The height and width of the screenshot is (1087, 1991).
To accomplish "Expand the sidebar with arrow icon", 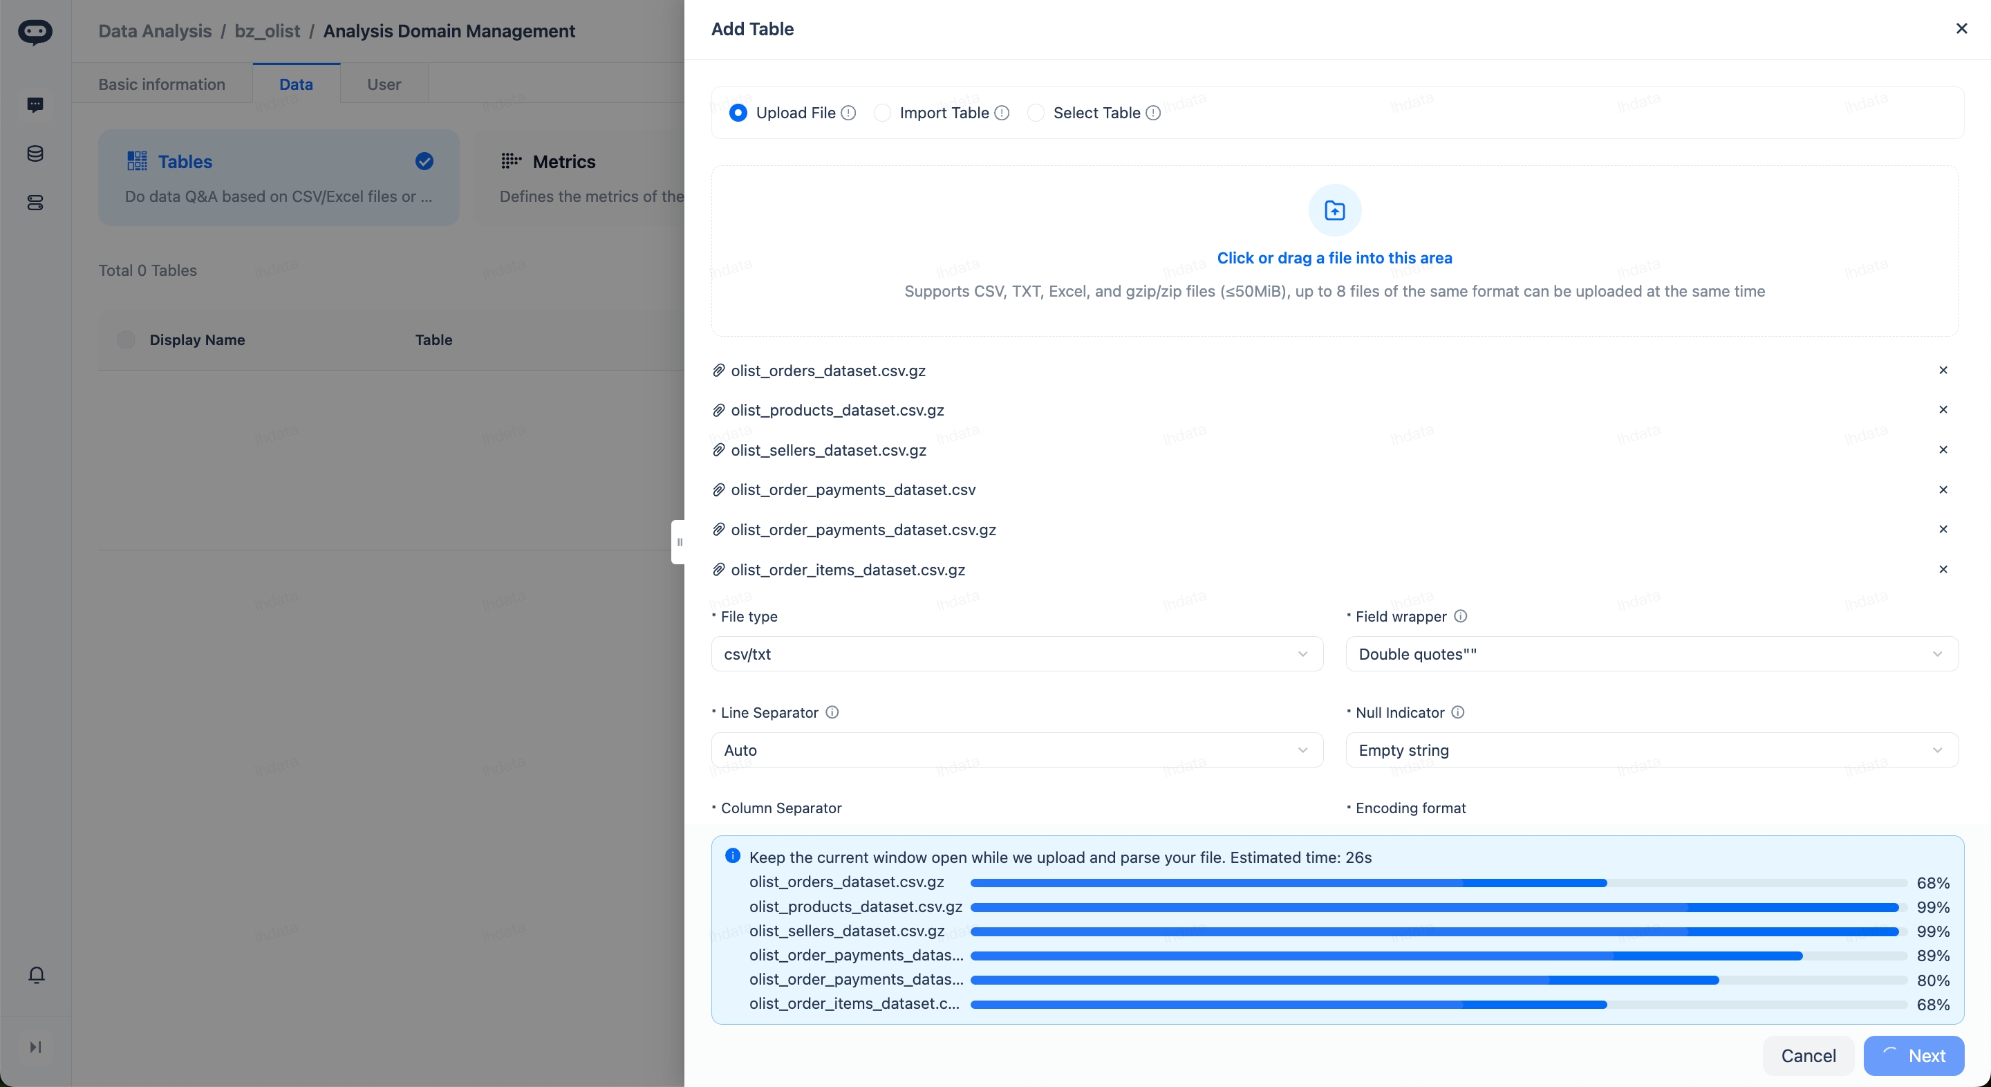I will pos(35,1047).
